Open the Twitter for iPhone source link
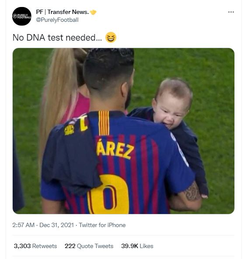The height and width of the screenshot is (259, 244). tap(102, 225)
